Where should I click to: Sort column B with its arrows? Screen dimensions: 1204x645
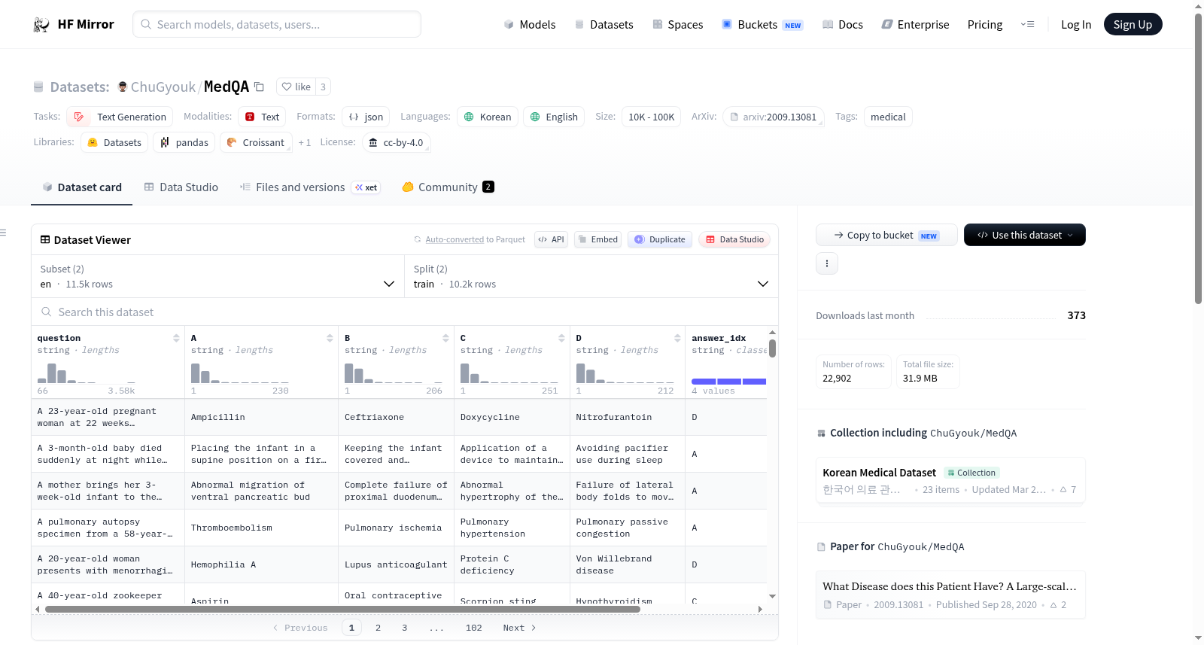tap(445, 338)
